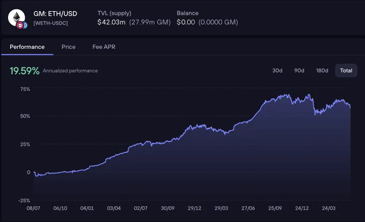The image size is (365, 222).
Task: Open the Performance tab
Action: pos(27,47)
